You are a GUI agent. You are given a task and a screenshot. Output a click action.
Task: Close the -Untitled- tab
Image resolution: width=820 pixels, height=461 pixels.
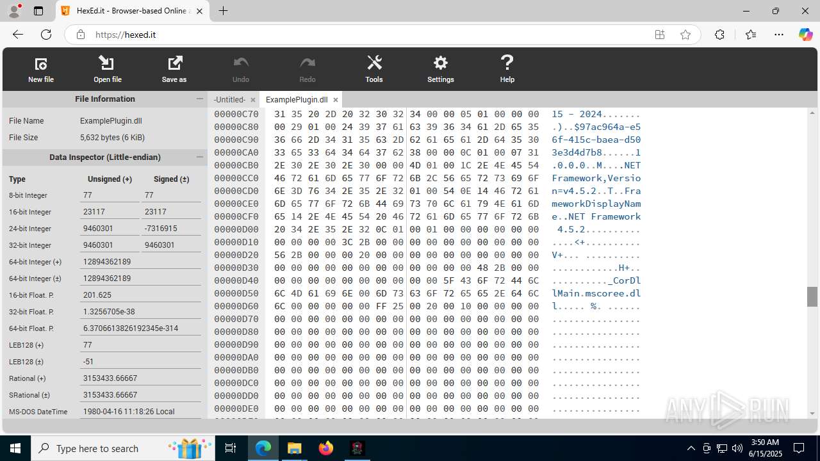(253, 100)
